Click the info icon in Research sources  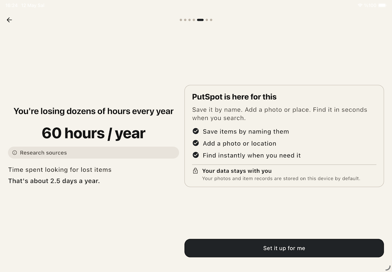[15, 153]
